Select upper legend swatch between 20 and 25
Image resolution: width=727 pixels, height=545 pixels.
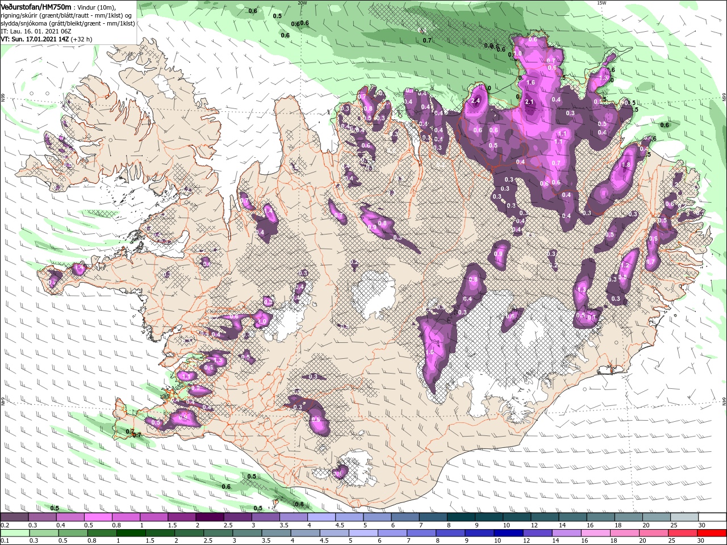click(x=657, y=517)
